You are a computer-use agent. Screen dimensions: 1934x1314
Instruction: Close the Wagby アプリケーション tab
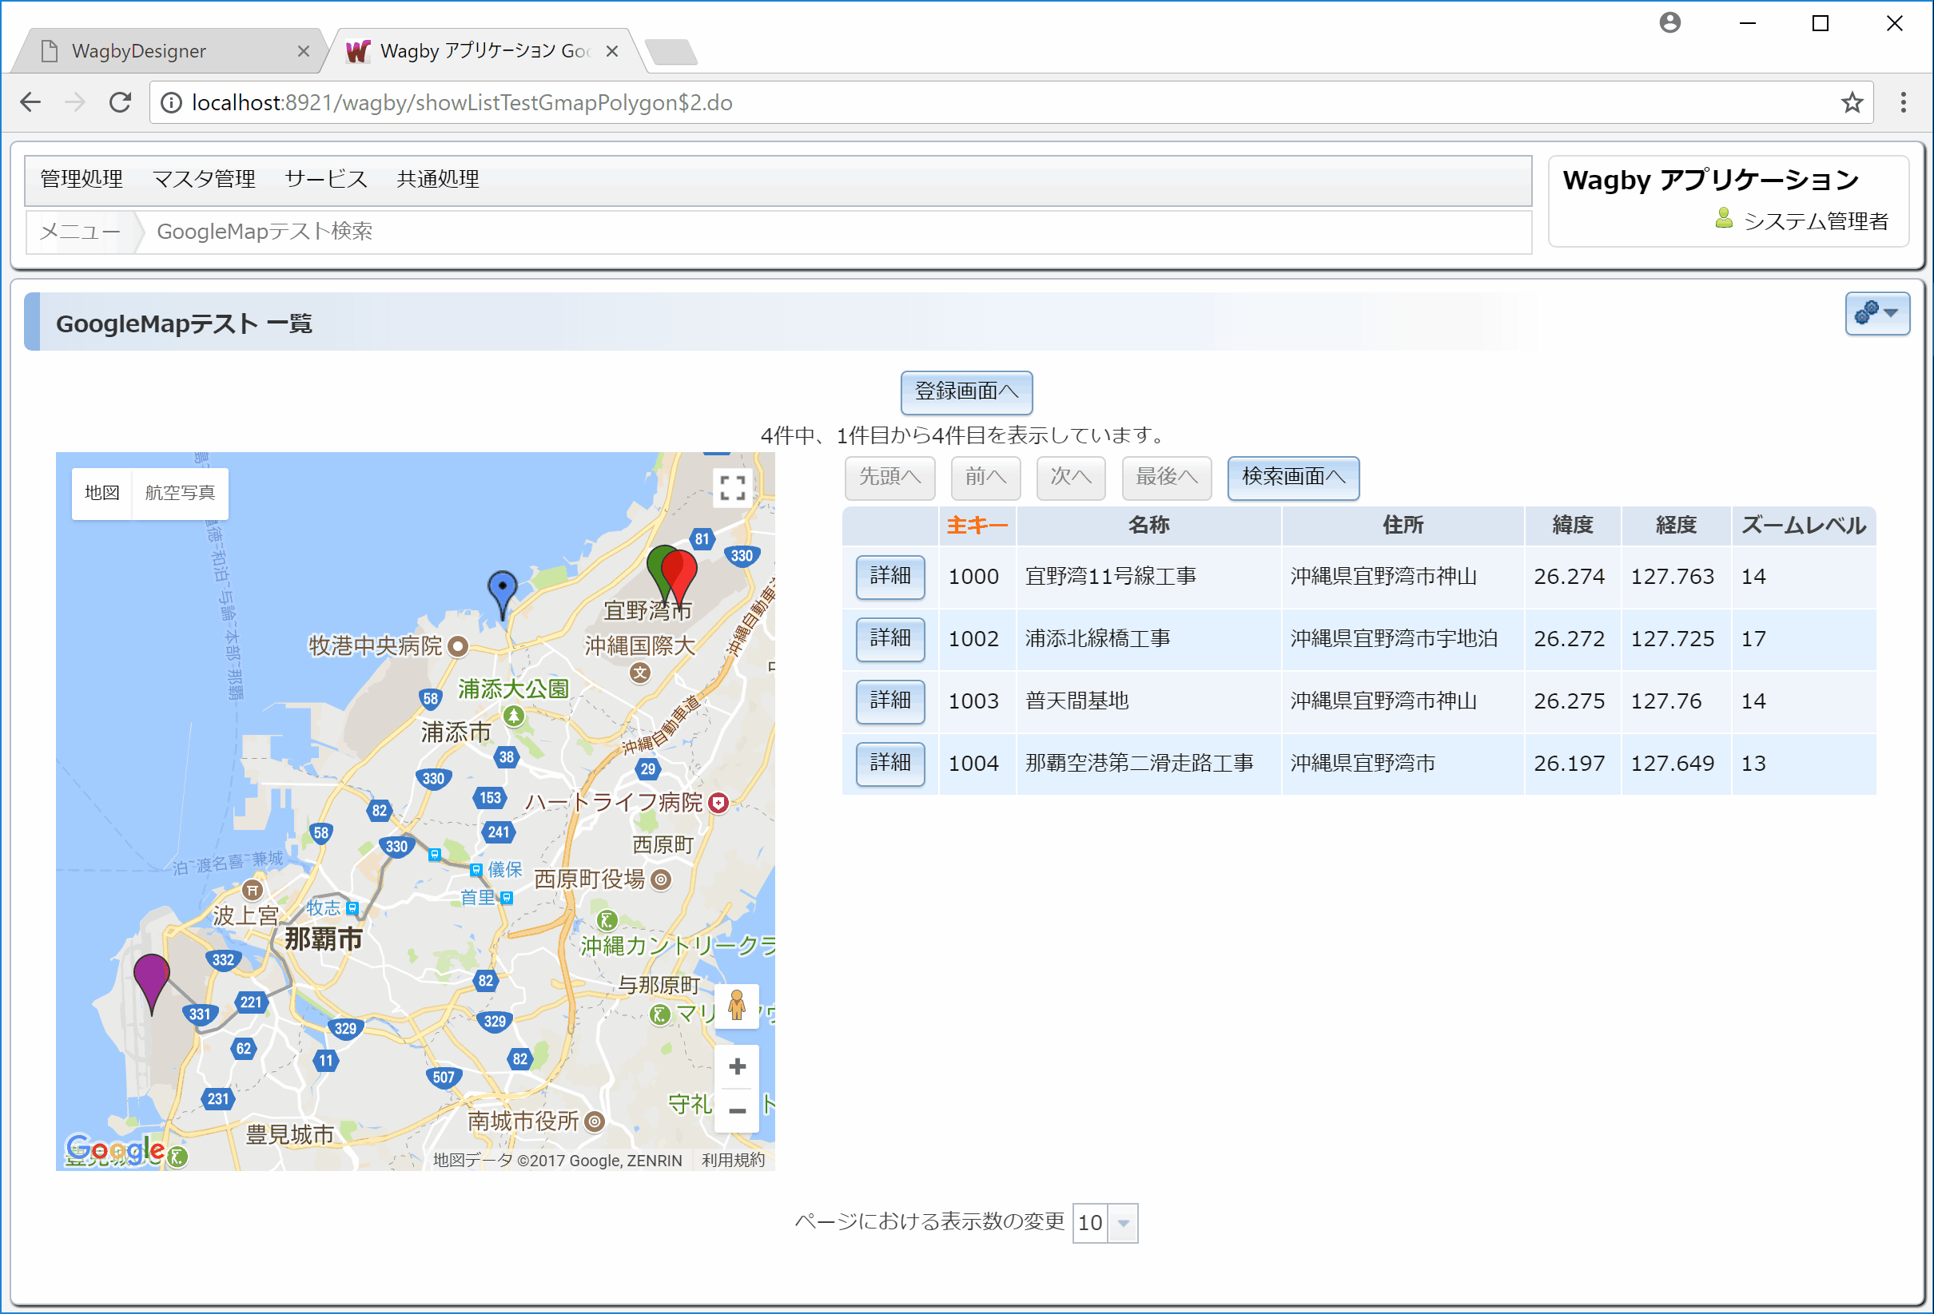(611, 52)
